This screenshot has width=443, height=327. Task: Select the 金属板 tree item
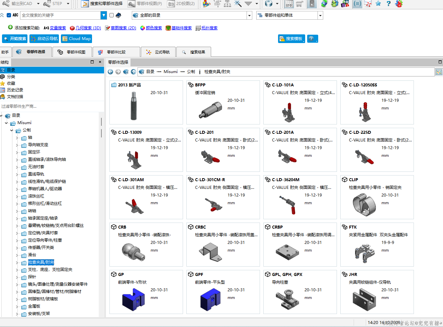[x=34, y=306]
